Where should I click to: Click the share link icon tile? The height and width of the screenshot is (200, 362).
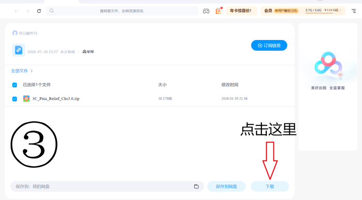[x=19, y=50]
